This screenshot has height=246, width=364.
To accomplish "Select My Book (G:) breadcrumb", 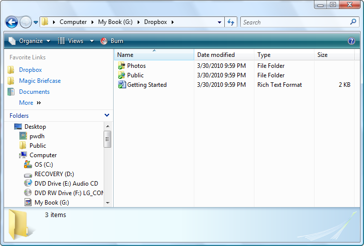I will [115, 22].
